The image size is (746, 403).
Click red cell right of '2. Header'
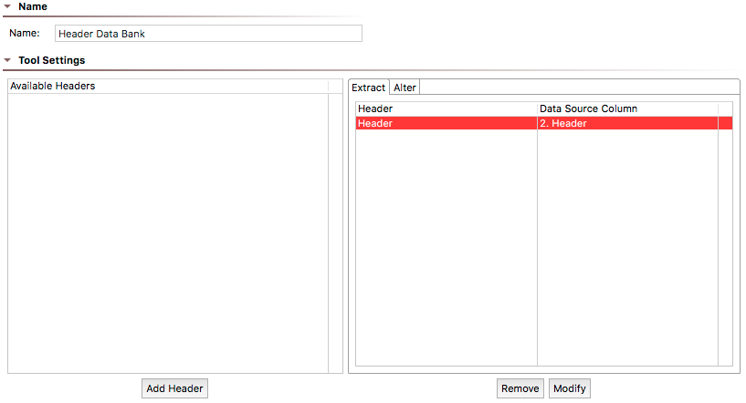[x=726, y=123]
